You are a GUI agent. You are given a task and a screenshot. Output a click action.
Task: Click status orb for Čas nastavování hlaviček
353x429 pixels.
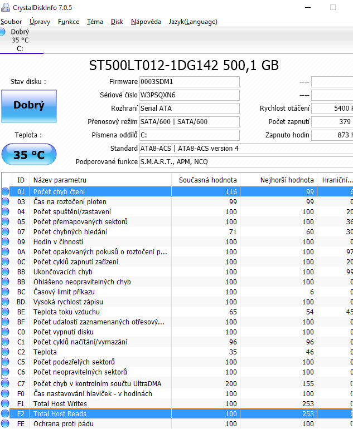(6, 394)
